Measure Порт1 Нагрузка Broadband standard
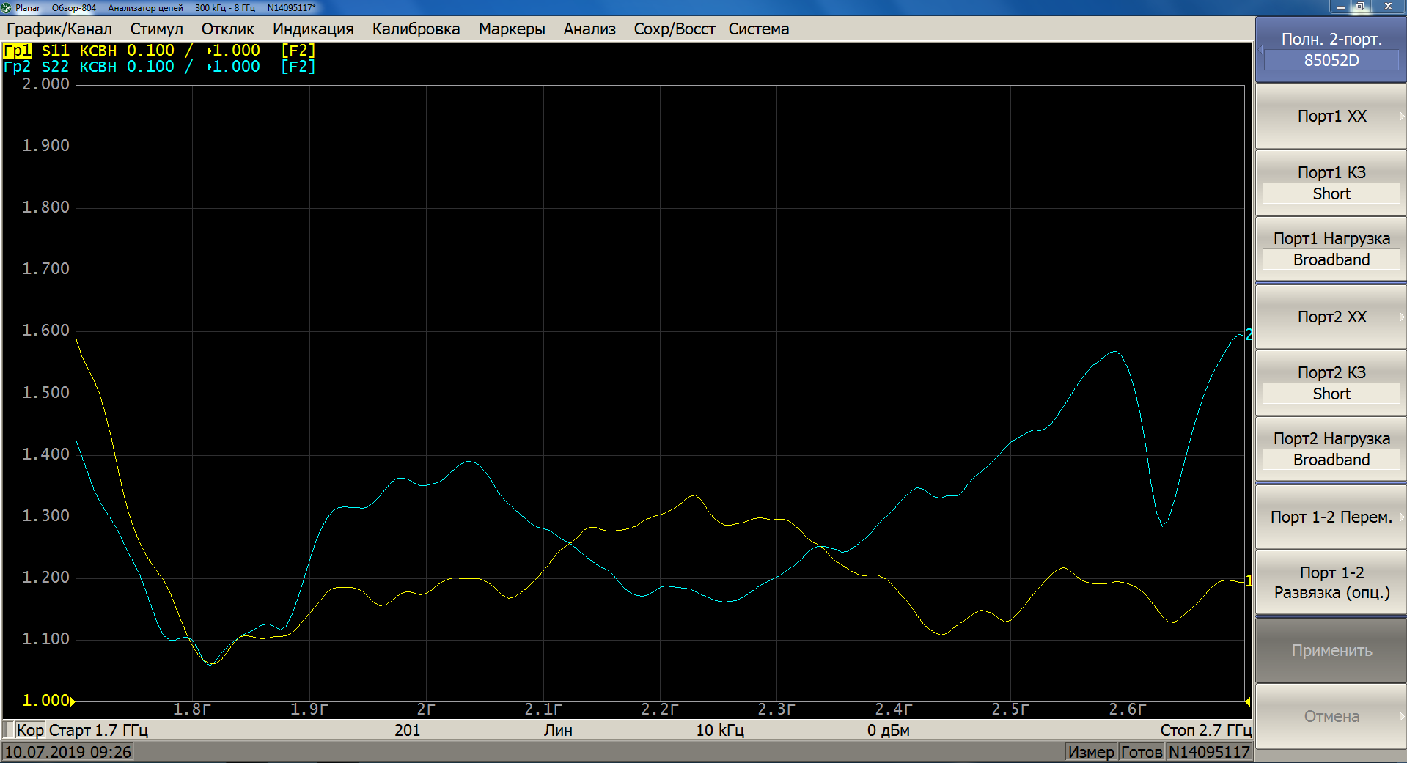 coord(1331,249)
